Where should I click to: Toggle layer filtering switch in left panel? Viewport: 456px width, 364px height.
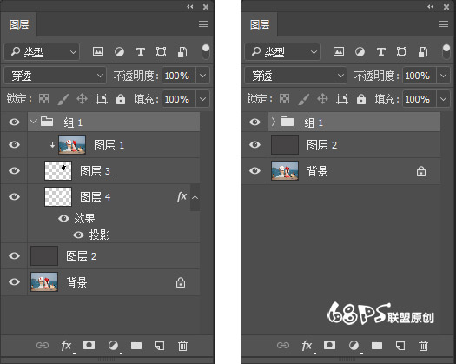pyautogui.click(x=206, y=52)
